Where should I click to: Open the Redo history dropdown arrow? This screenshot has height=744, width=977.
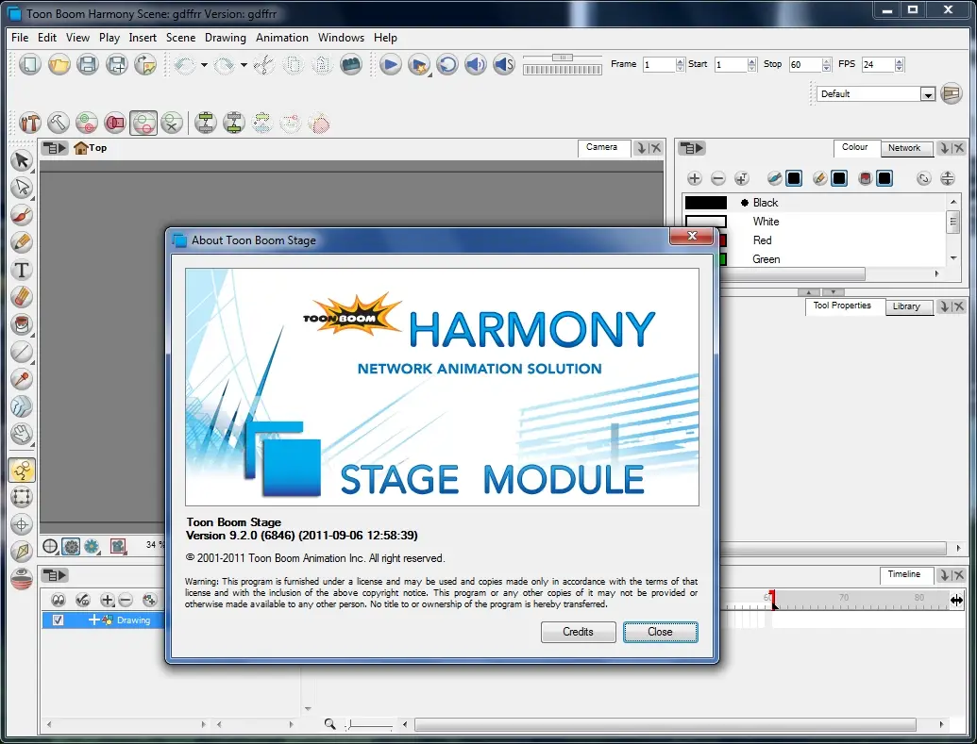244,65
